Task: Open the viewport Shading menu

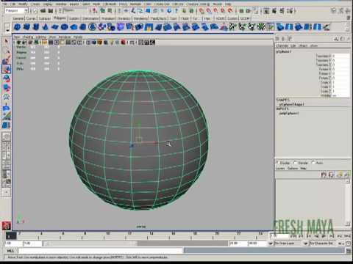Action: [28, 37]
